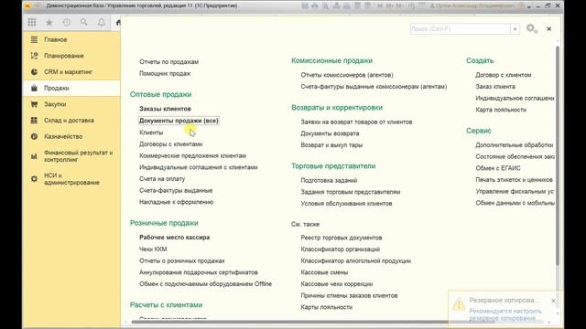Open Кассовые смены

324,272
